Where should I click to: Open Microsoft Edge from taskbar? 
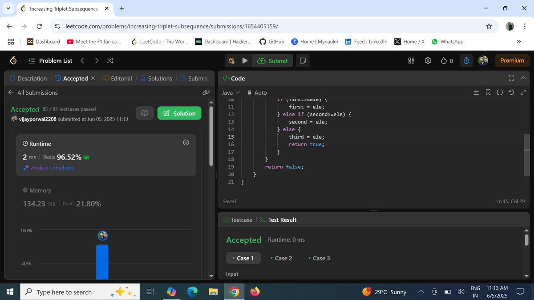[x=192, y=292]
